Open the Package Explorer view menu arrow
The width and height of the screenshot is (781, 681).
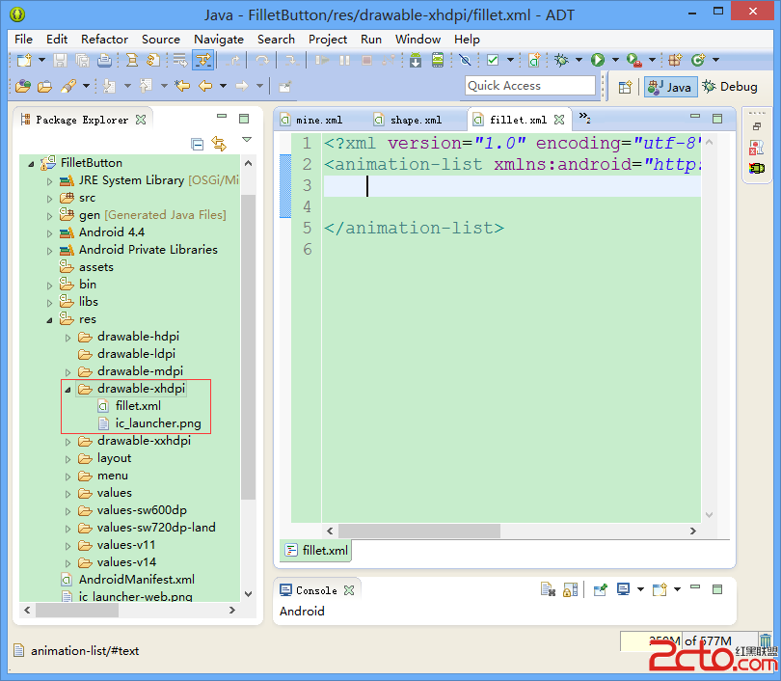click(246, 141)
